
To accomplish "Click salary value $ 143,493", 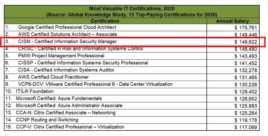I will point(246,56).
